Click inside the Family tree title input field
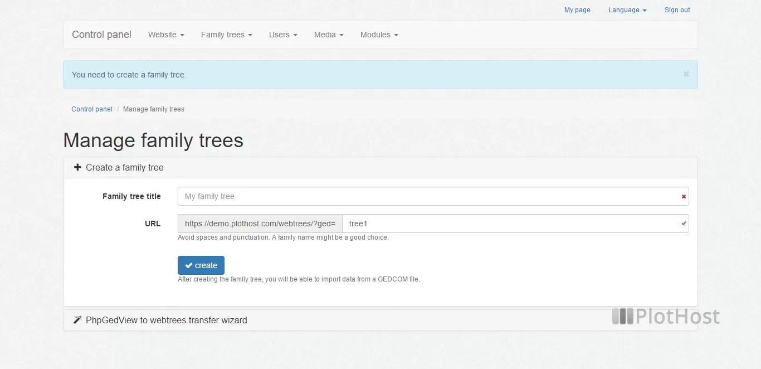This screenshot has width=761, height=369. click(x=390, y=196)
